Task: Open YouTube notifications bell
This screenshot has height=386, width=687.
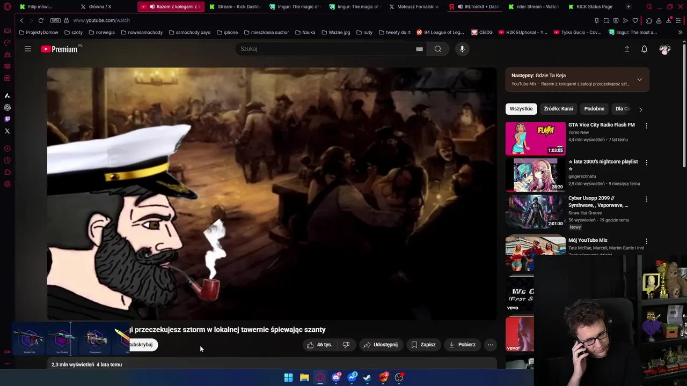Action: (645, 49)
